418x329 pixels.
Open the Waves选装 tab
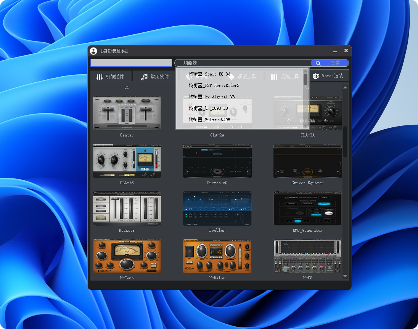pyautogui.click(x=329, y=76)
